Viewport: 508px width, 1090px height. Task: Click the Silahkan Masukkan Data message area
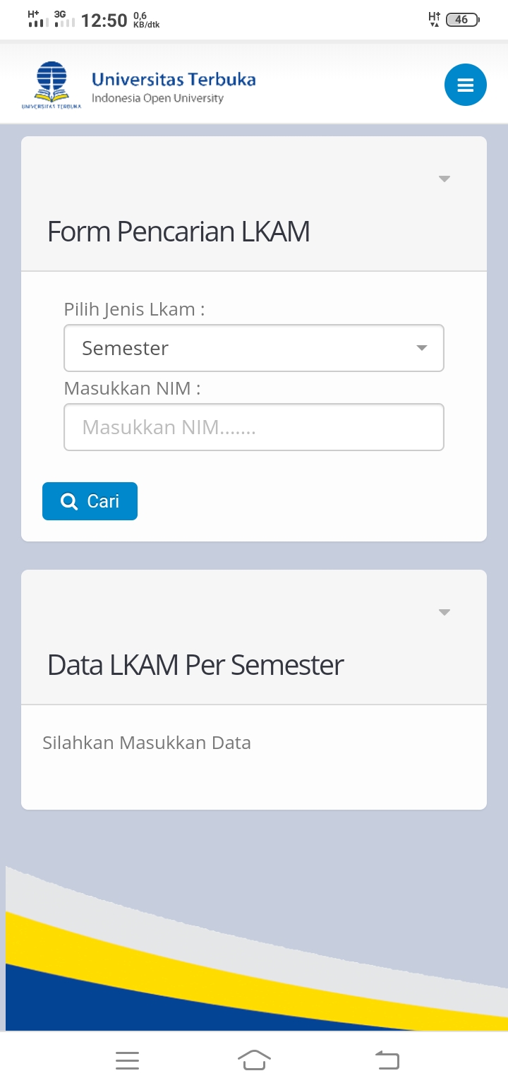(147, 743)
